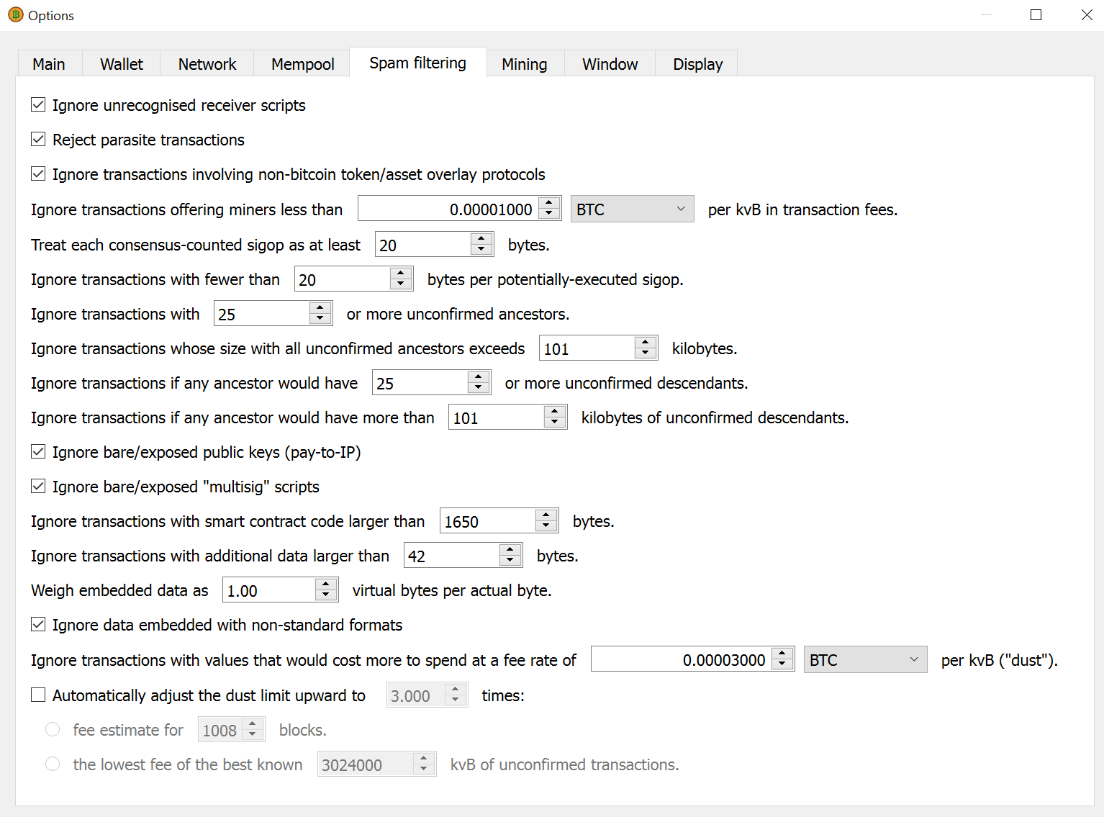This screenshot has height=817, width=1104.
Task: Increase the miner fee 0.00001000 value
Action: pos(549,203)
